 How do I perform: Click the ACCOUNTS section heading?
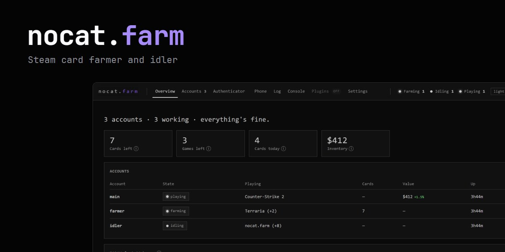(119, 171)
